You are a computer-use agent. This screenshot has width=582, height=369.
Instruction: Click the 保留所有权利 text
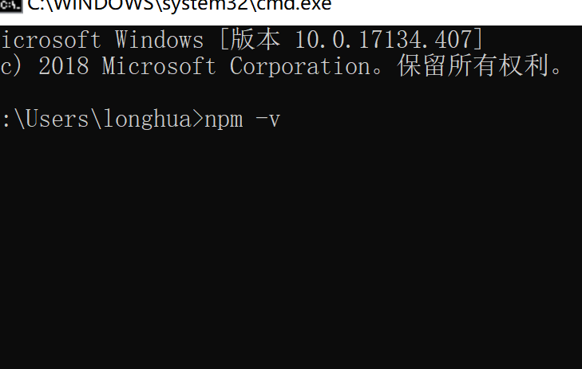click(x=473, y=65)
